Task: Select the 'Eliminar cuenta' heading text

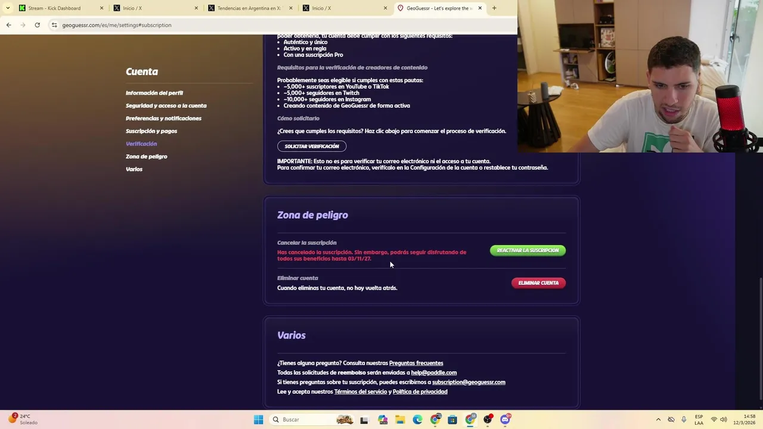Action: 297,278
